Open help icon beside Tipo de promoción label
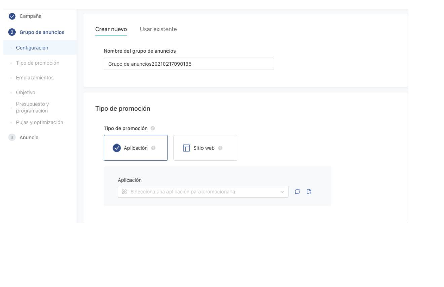Image resolution: width=444 pixels, height=287 pixels. pos(153,128)
